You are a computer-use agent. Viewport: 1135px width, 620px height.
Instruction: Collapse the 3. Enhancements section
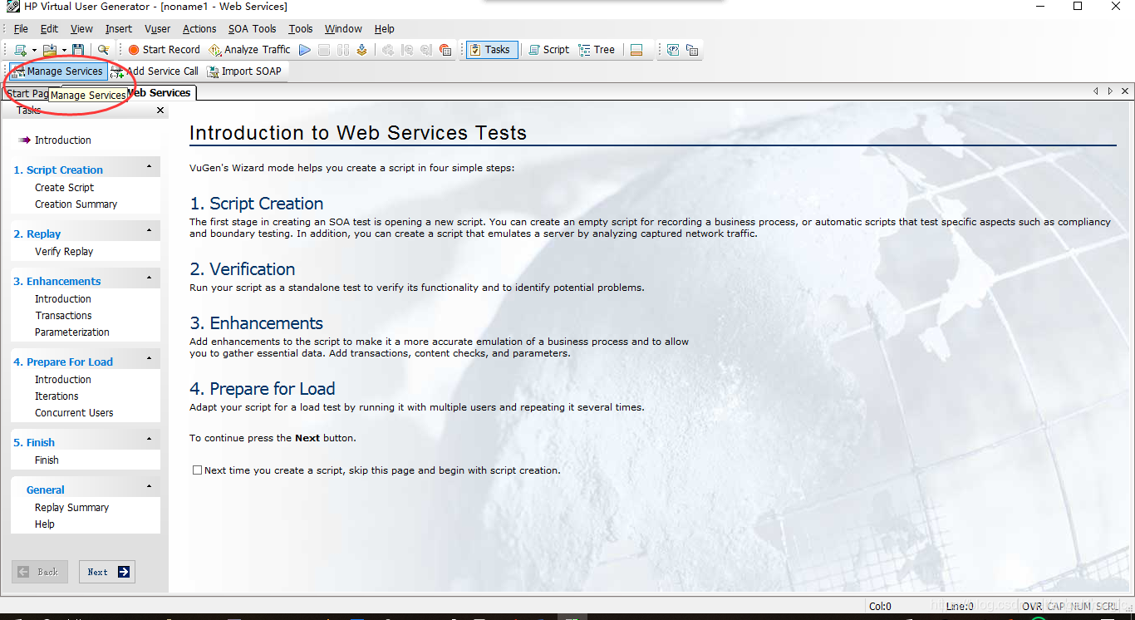[149, 278]
